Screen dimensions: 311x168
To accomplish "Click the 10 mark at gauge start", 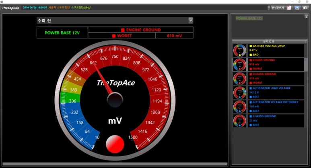I will click(x=97, y=137).
